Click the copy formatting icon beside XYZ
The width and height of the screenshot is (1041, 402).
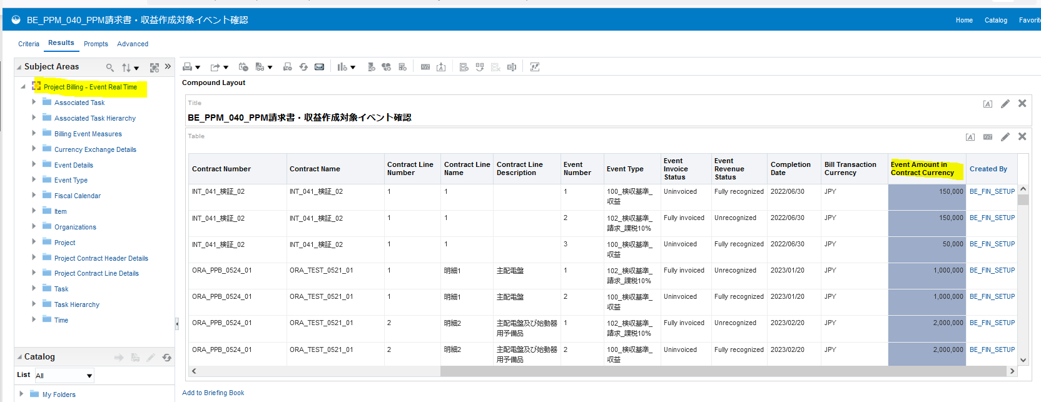pos(441,67)
